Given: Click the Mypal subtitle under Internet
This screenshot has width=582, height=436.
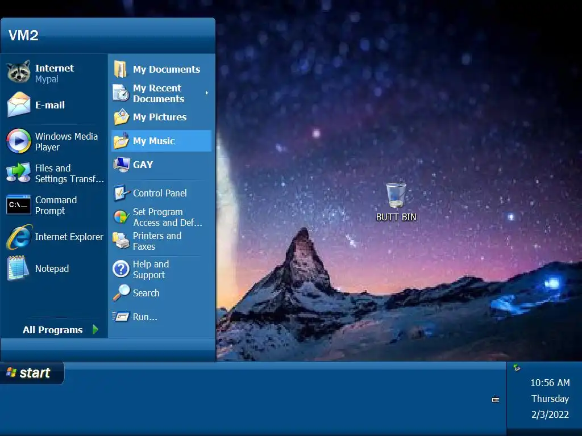Looking at the screenshot, I should (x=47, y=79).
